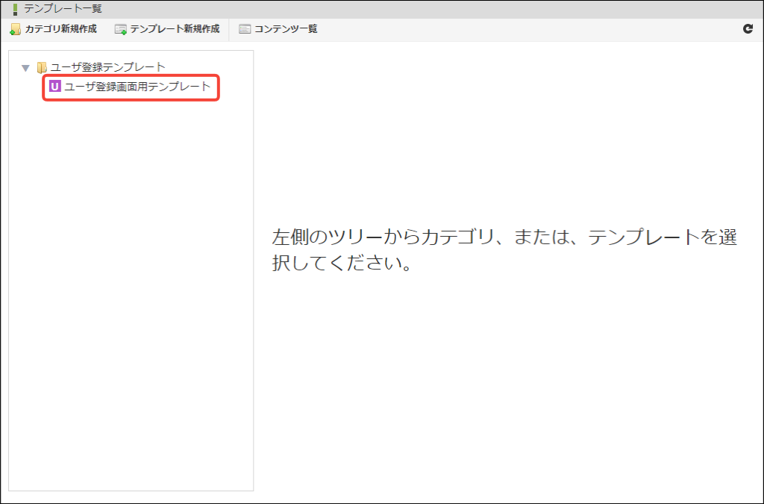The width and height of the screenshot is (764, 504).
Task: Select ユーザ登録画面用テンプレート in the tree
Action: pos(137,87)
